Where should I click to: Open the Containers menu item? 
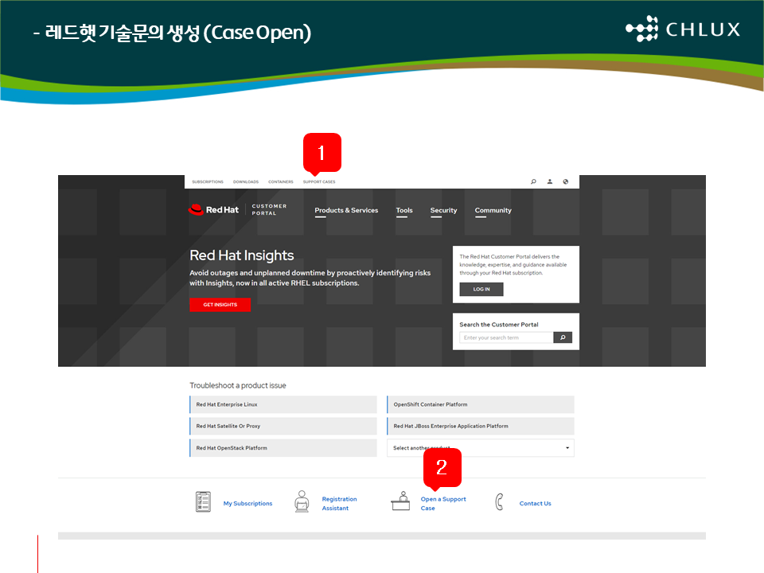[281, 181]
